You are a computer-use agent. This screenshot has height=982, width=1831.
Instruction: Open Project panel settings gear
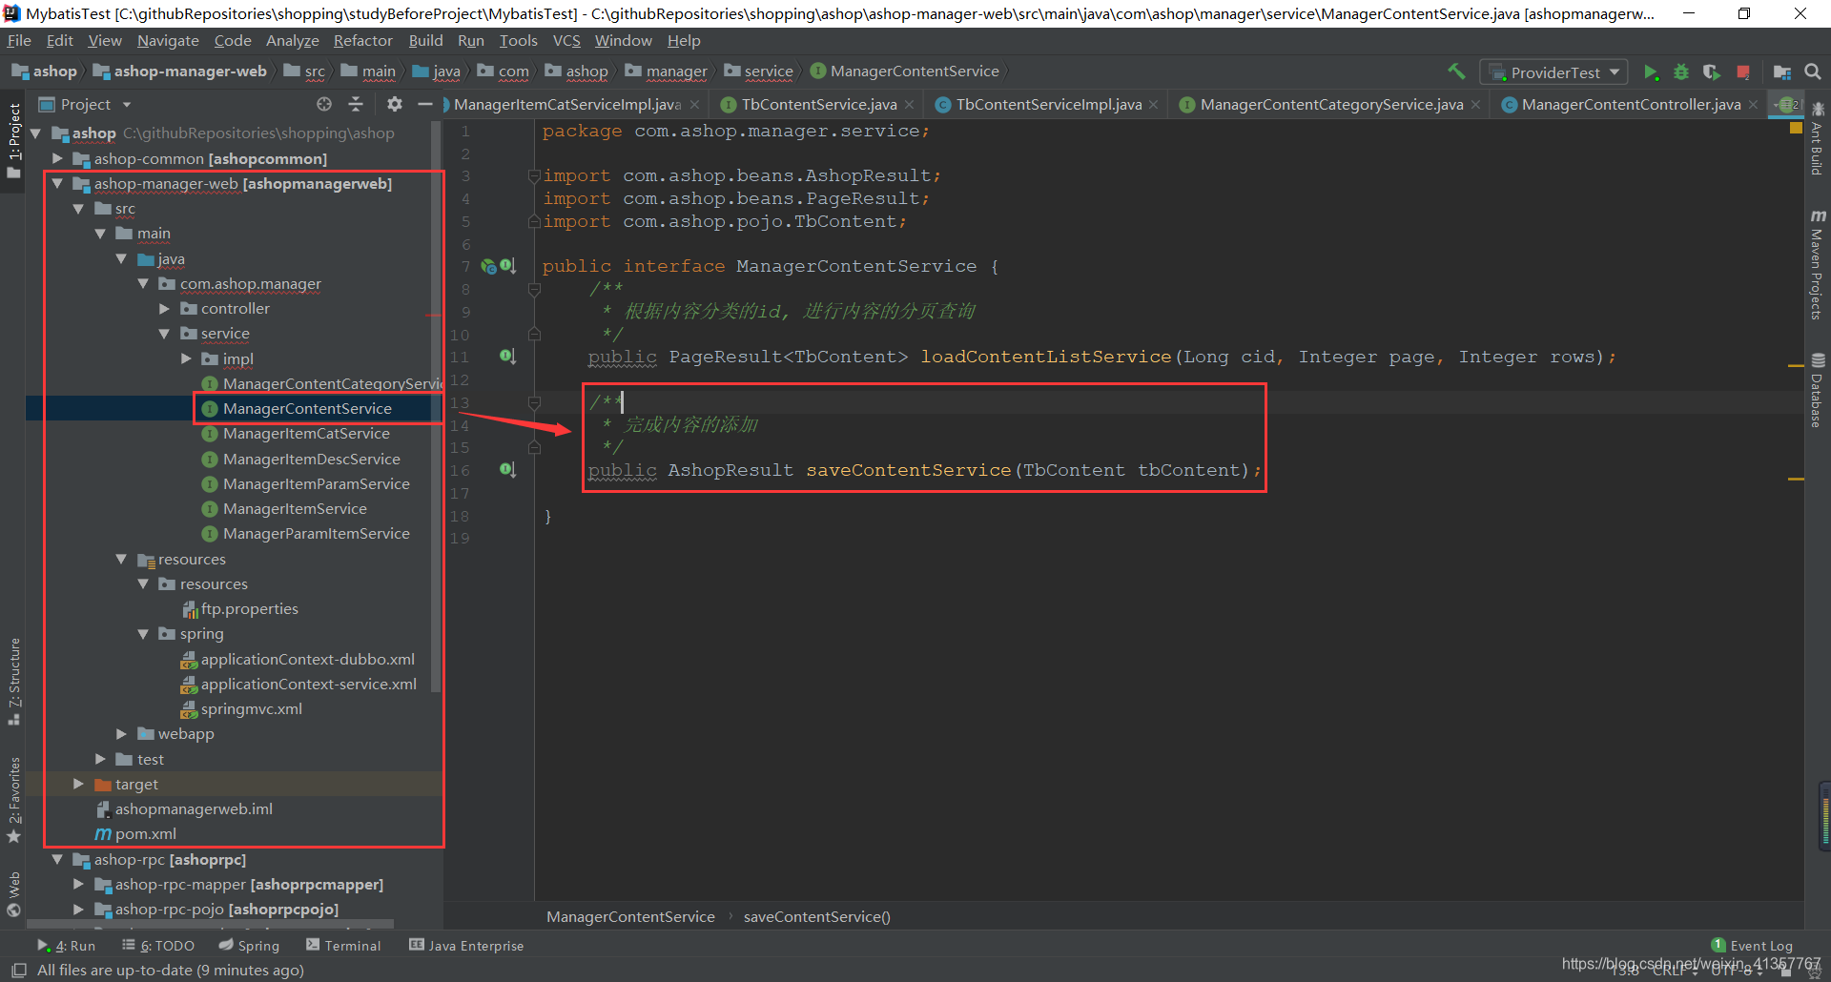[x=395, y=104]
